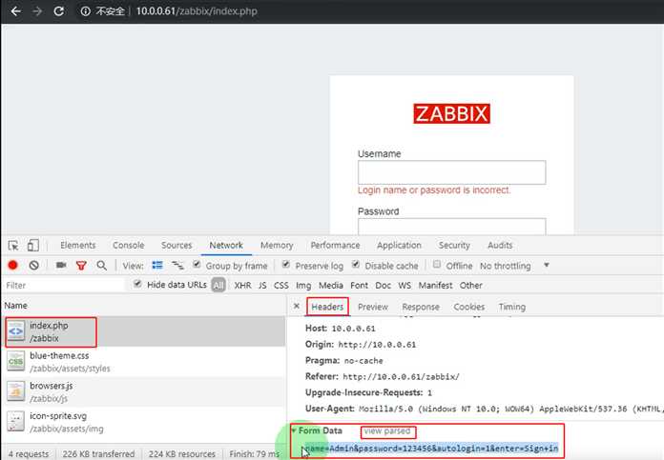
Task: Open the site info insecure icon
Action: click(x=86, y=11)
